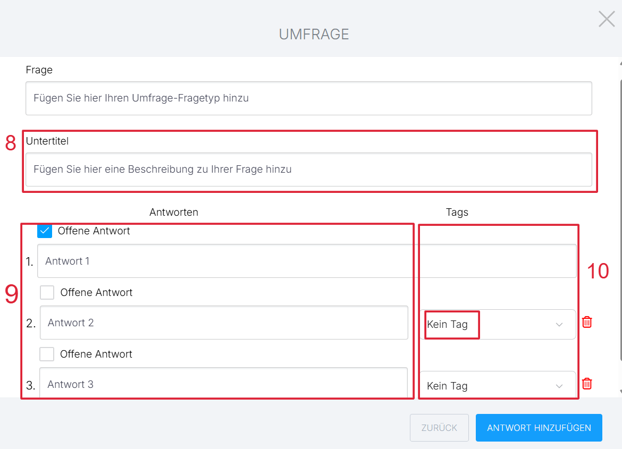
Task: Click into the Antwort 1 field
Action: pyautogui.click(x=306, y=261)
